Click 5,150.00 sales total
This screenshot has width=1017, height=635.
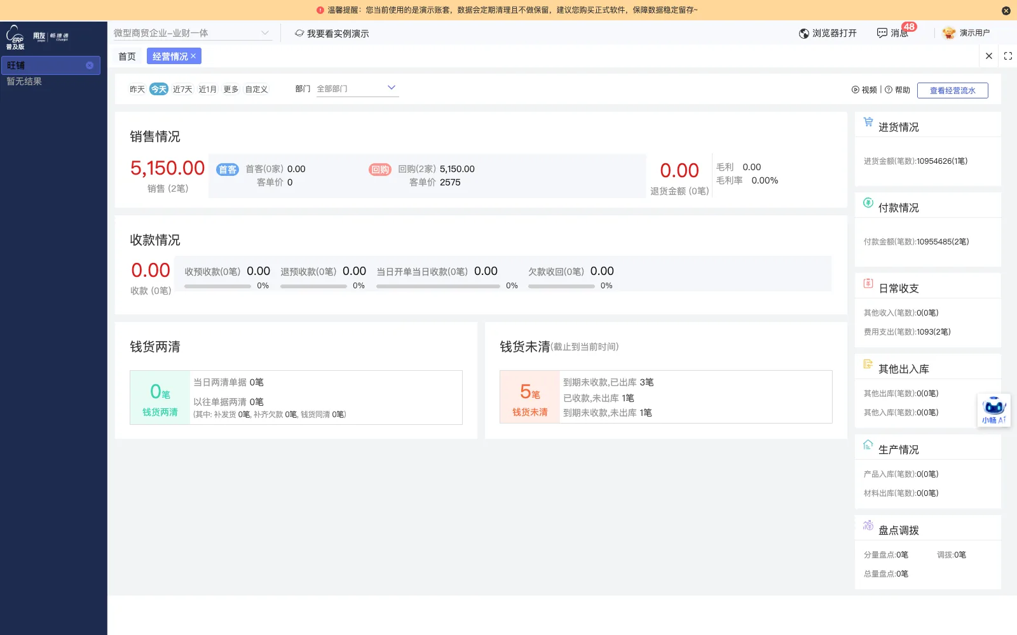tap(168, 168)
